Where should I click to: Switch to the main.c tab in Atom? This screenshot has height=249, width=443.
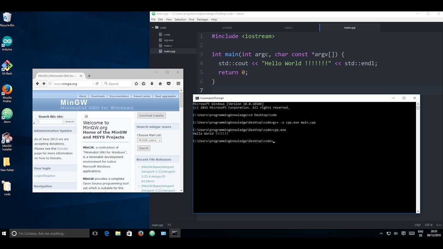288,28
